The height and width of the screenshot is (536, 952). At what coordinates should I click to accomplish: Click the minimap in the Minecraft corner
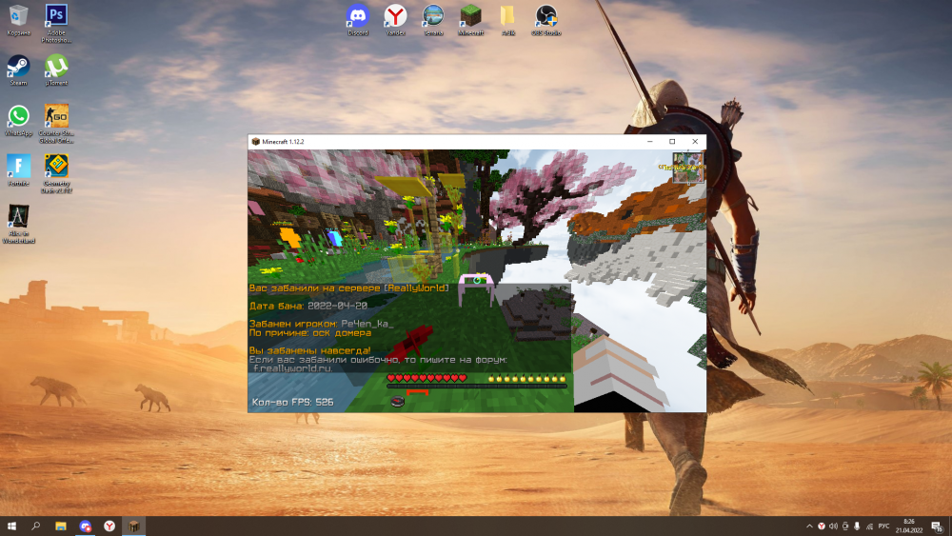point(688,168)
